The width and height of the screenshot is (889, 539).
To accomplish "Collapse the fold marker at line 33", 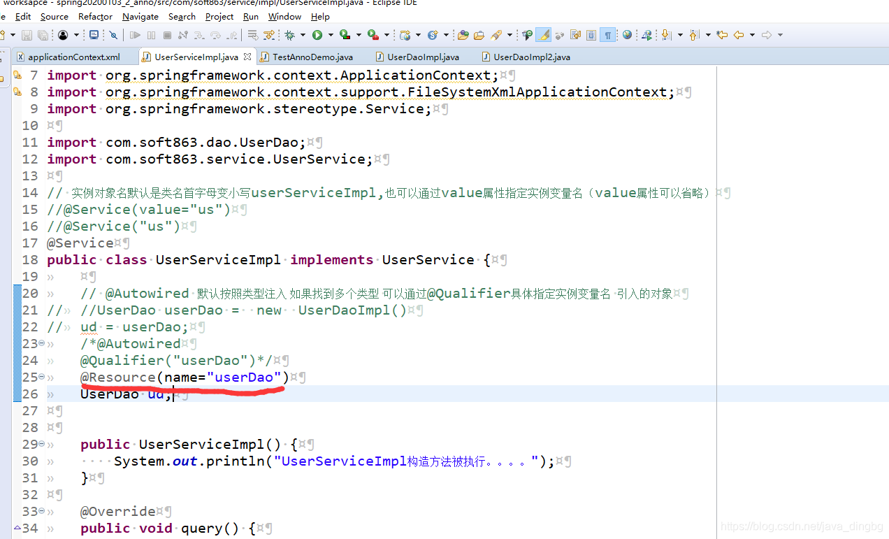I will pyautogui.click(x=41, y=511).
